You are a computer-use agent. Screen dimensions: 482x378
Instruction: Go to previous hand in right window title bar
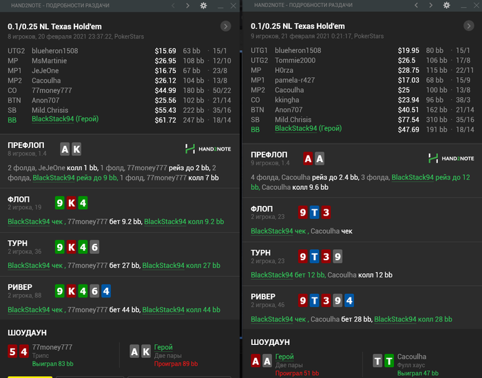point(416,6)
